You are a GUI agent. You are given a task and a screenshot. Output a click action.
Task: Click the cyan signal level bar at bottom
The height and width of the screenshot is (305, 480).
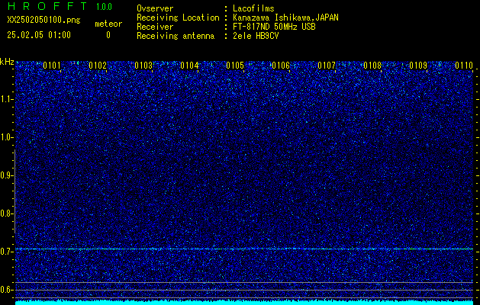(x=244, y=303)
